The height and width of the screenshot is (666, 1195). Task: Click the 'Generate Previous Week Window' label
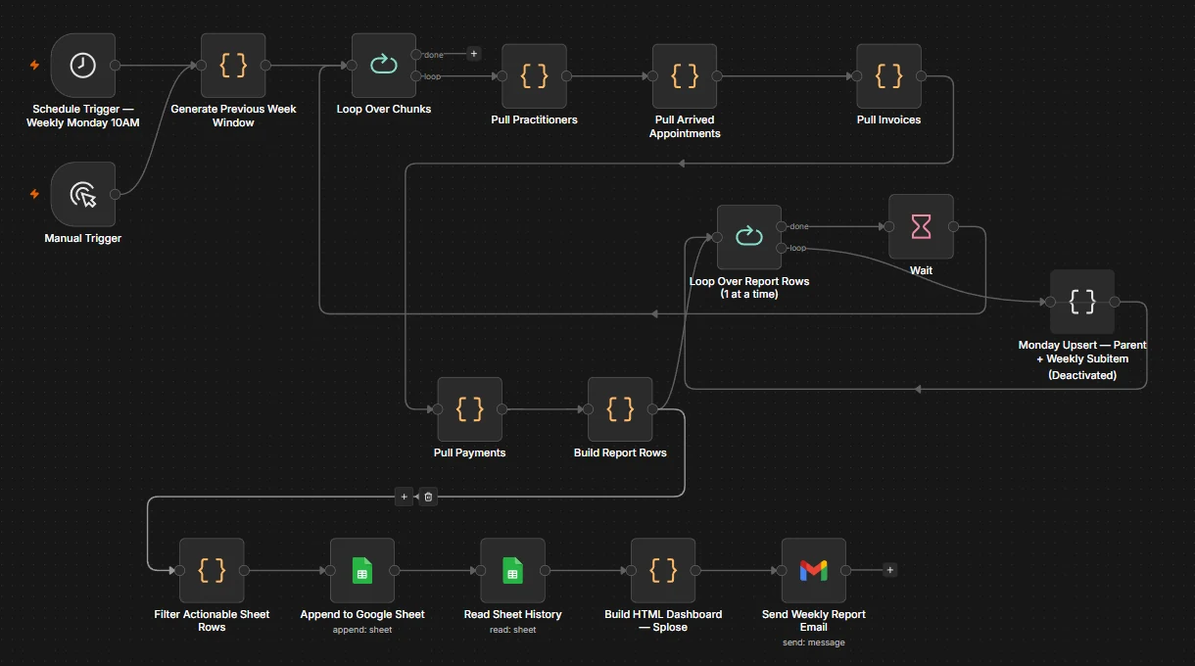click(x=233, y=116)
